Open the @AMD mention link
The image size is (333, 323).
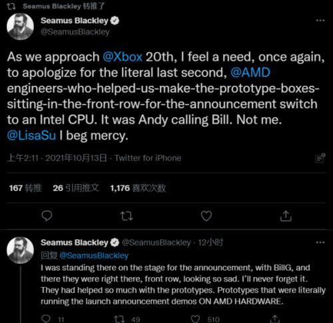(250, 72)
